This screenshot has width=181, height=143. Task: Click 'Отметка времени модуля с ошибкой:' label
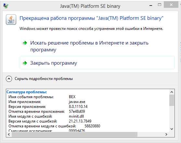(42, 126)
